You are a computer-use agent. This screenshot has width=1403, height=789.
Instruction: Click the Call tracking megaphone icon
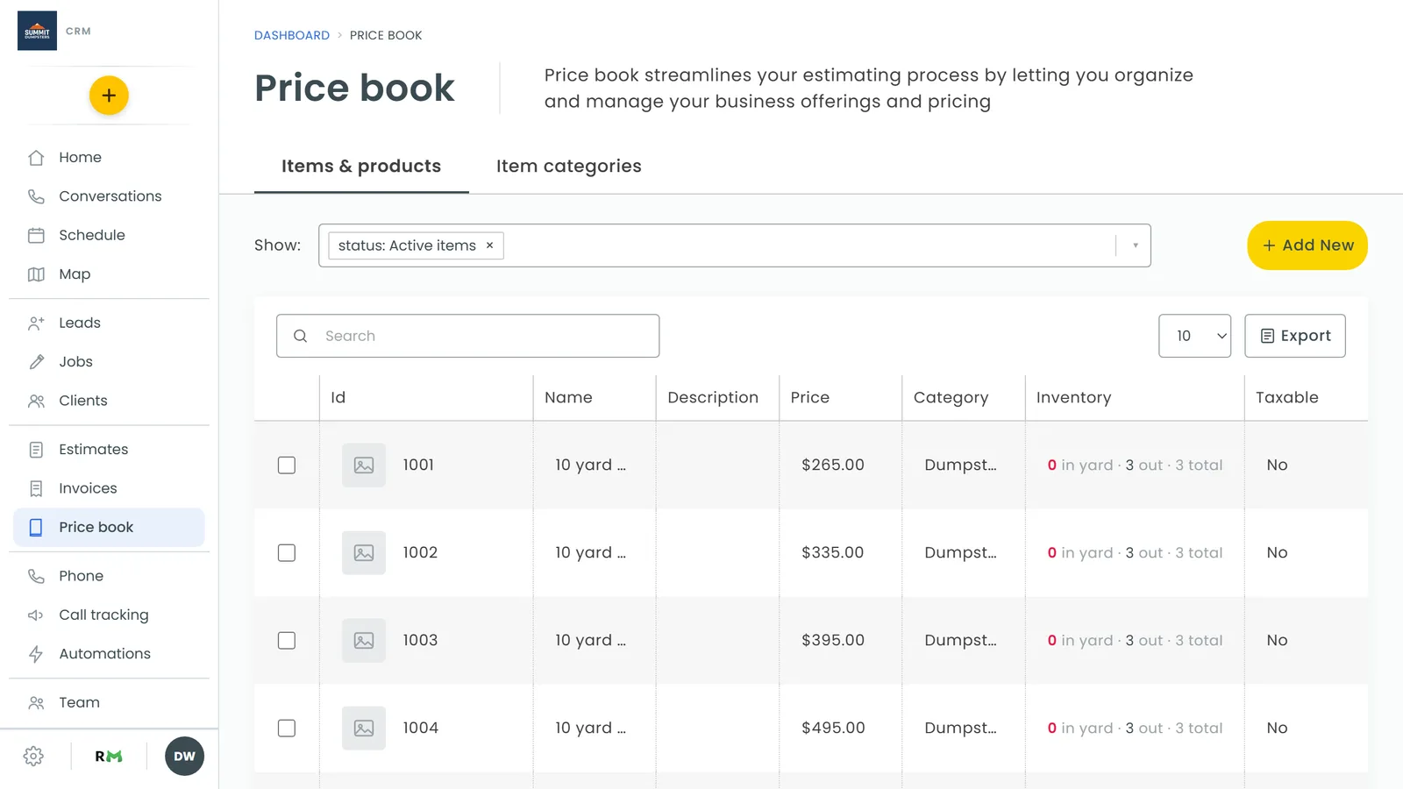[36, 615]
